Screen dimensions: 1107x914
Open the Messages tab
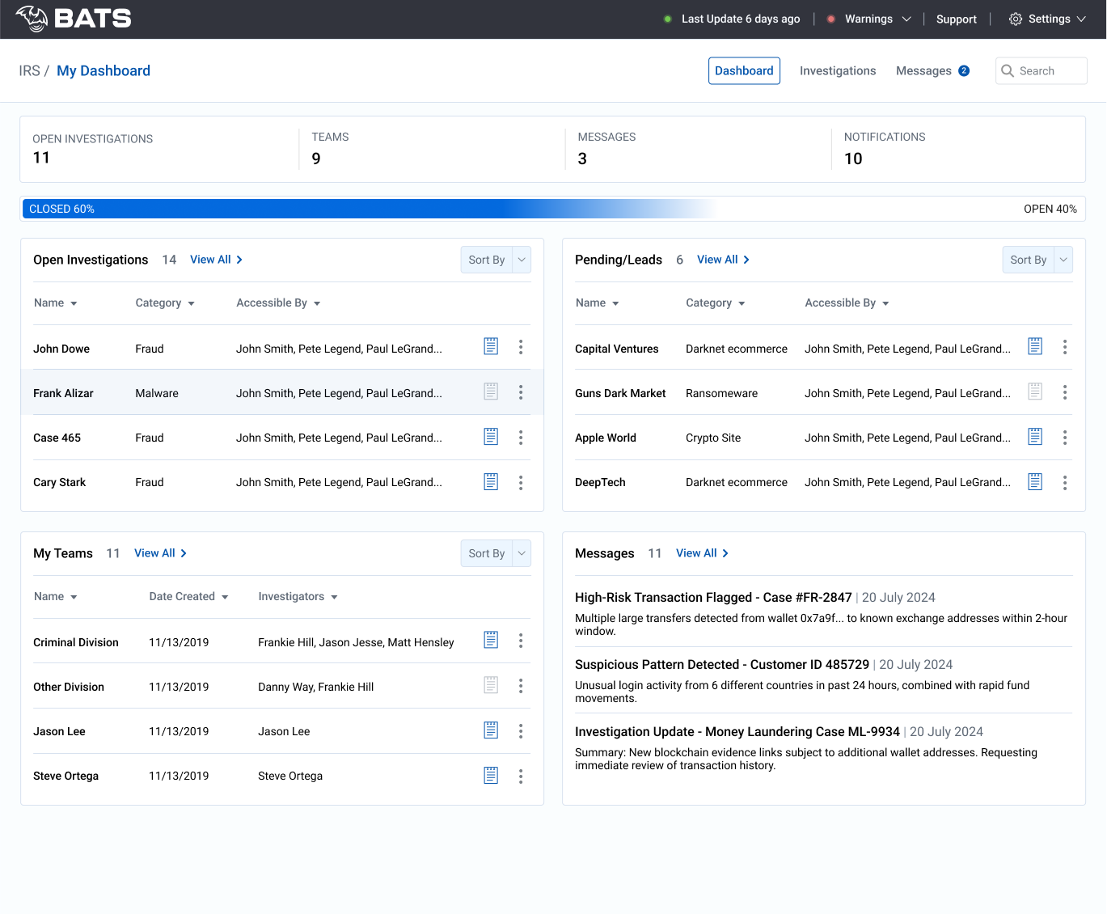pos(923,71)
